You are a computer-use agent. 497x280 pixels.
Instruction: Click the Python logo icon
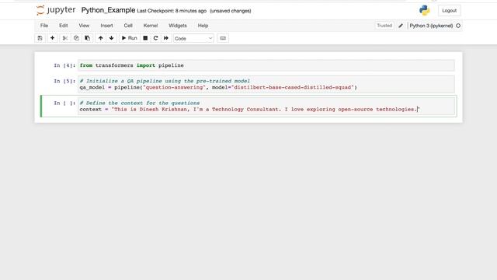point(425,10)
